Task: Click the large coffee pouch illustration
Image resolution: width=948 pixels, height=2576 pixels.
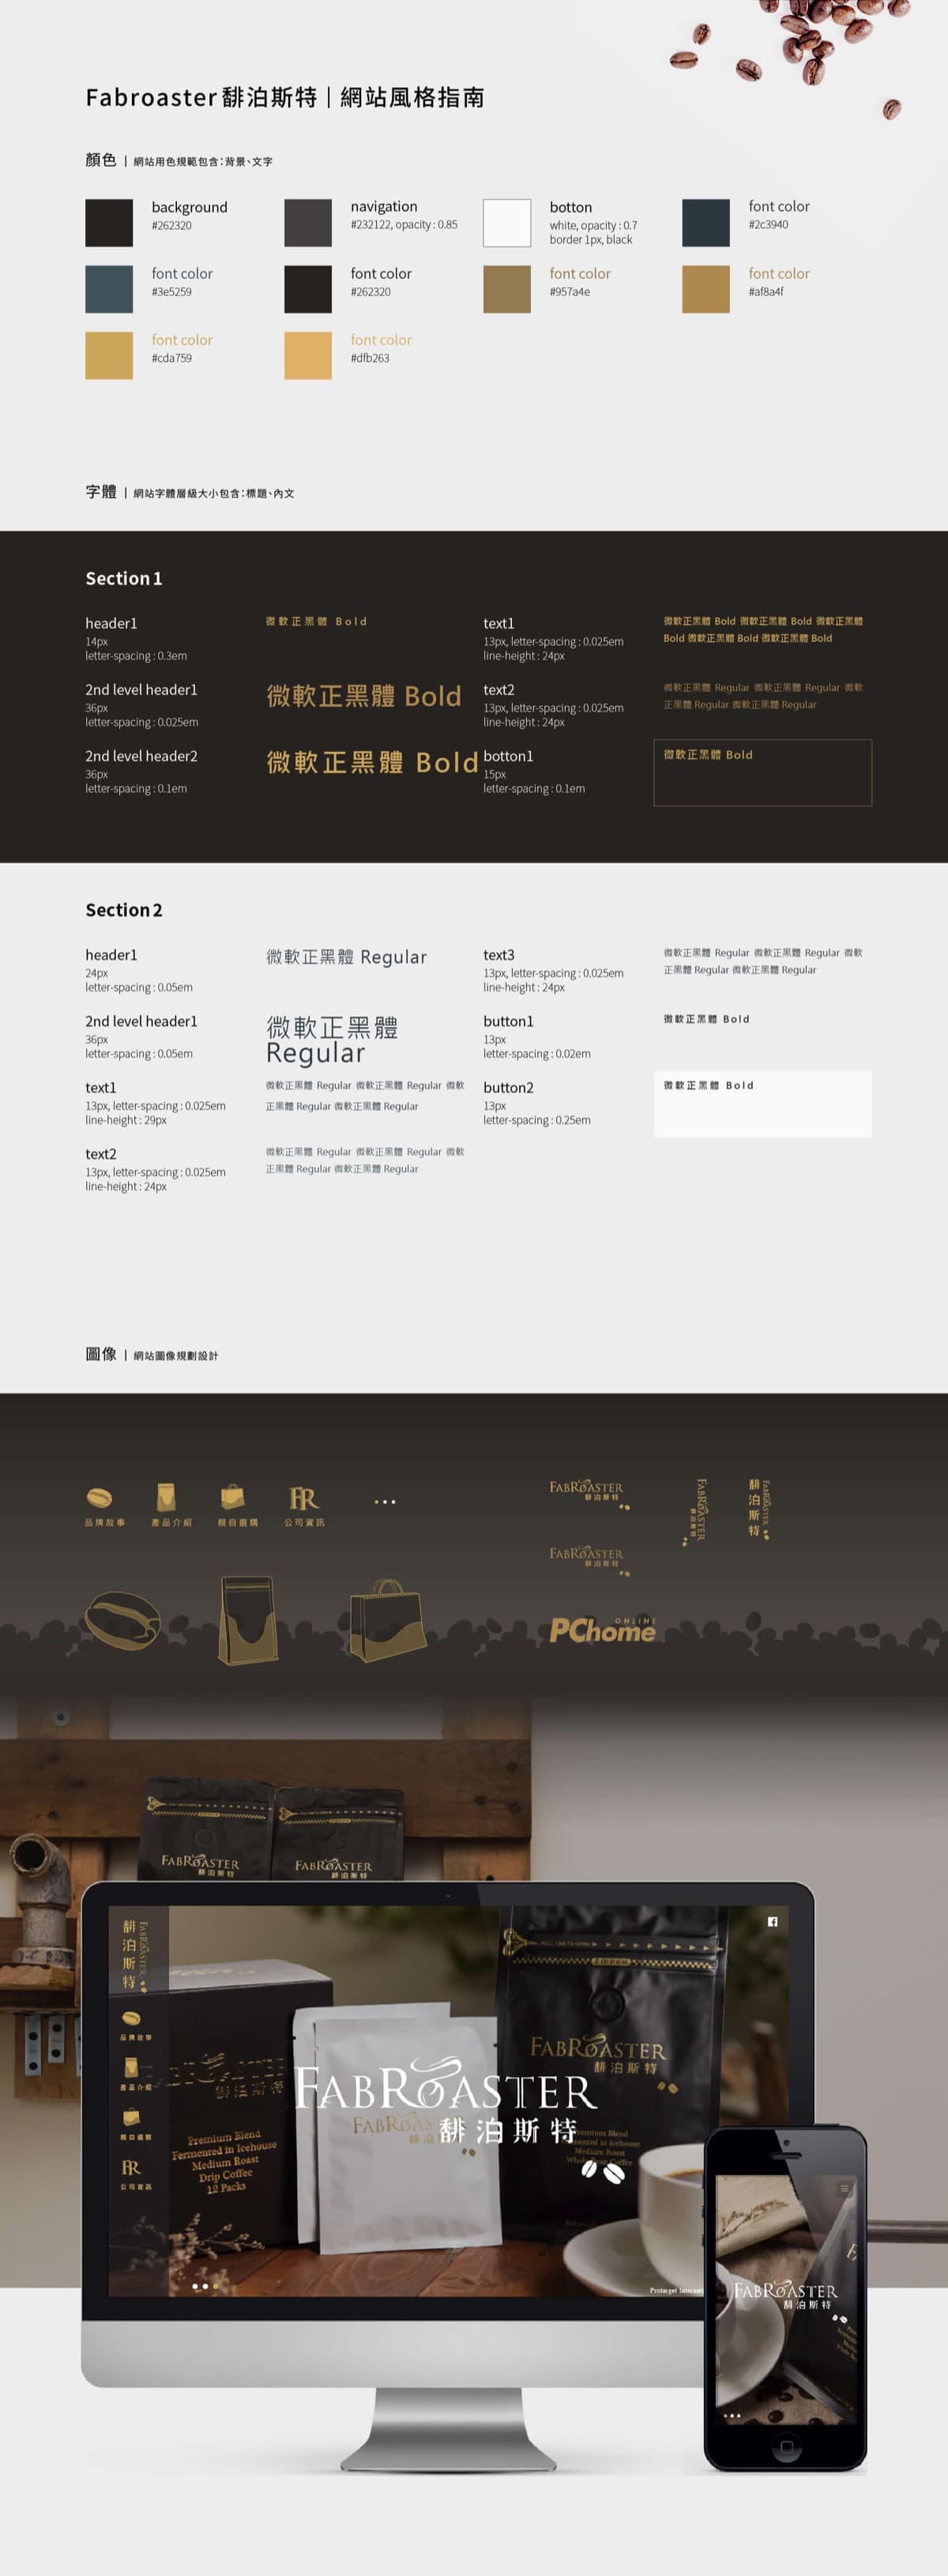Action: pos(247,1620)
